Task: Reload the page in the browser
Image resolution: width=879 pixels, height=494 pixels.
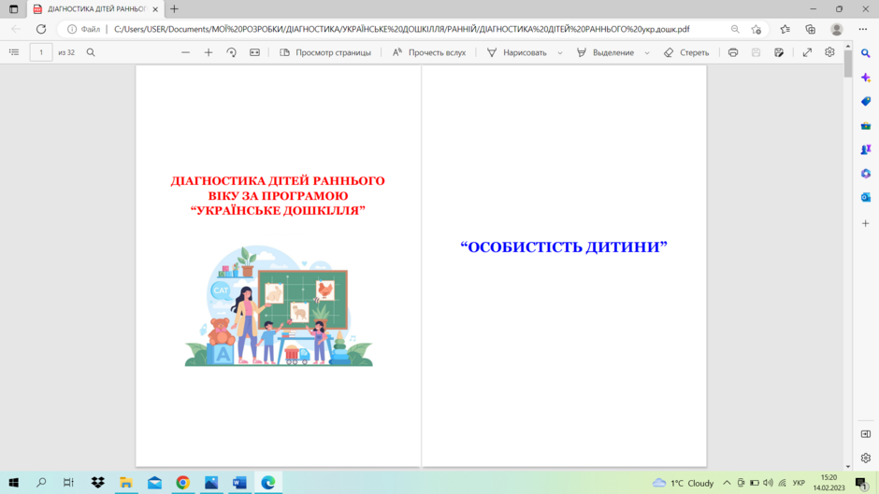Action: pos(41,29)
